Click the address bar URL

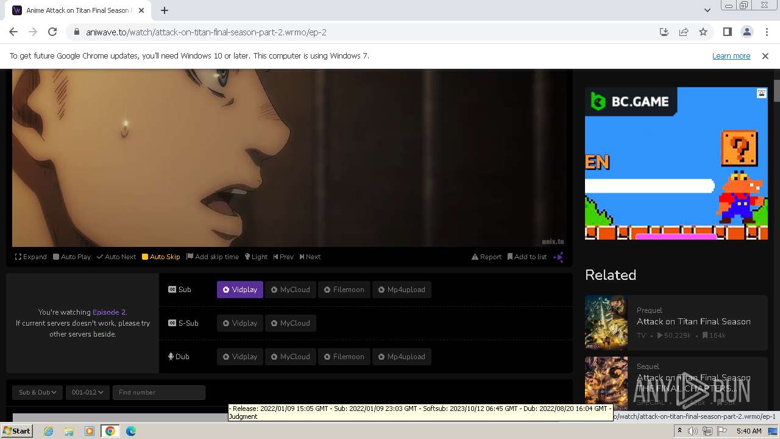click(206, 32)
